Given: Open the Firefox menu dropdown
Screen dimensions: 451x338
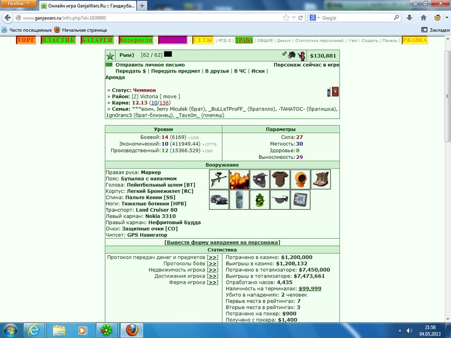Looking at the screenshot, I should (18, 3).
